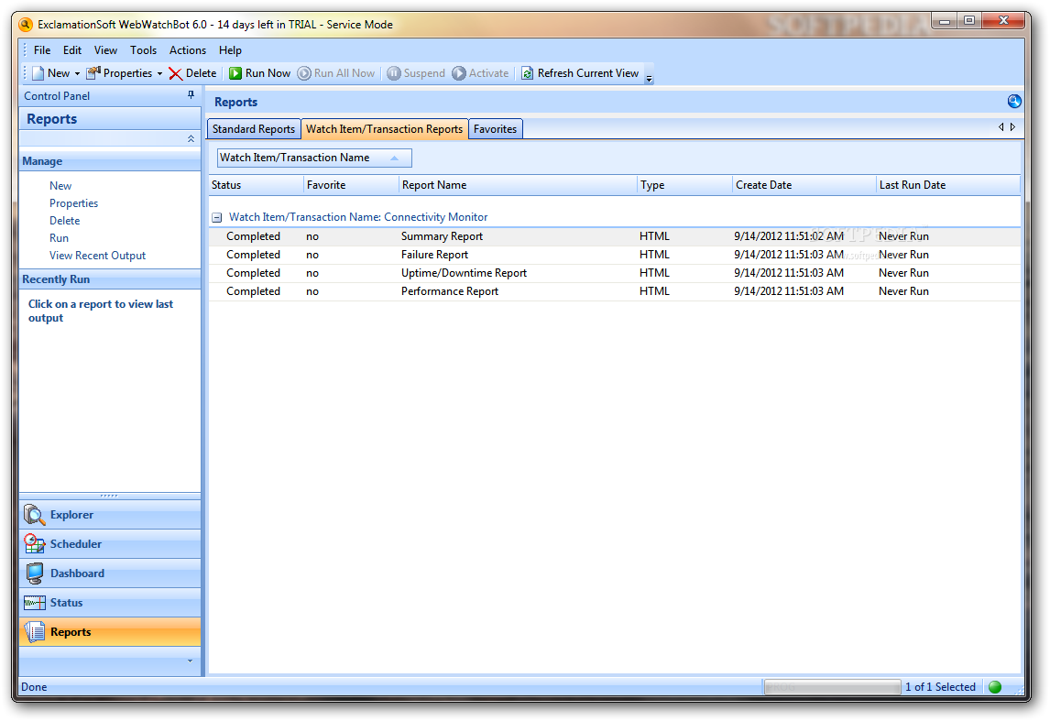Click the Refresh Current View icon
Screen dimensions: 1050x721
[527, 73]
